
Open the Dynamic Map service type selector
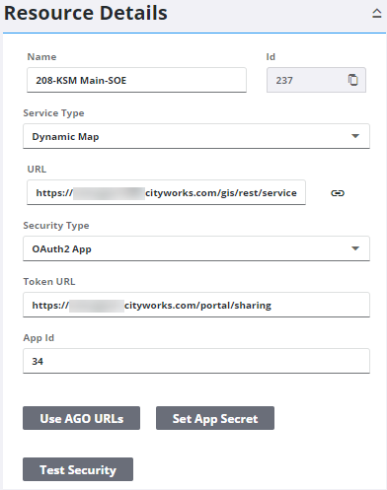click(x=196, y=136)
